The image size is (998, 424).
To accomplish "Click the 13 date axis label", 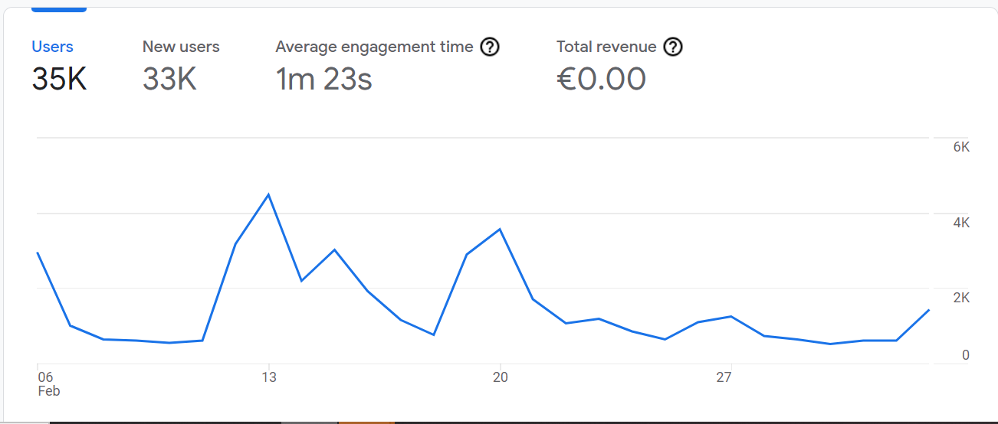I will (268, 377).
